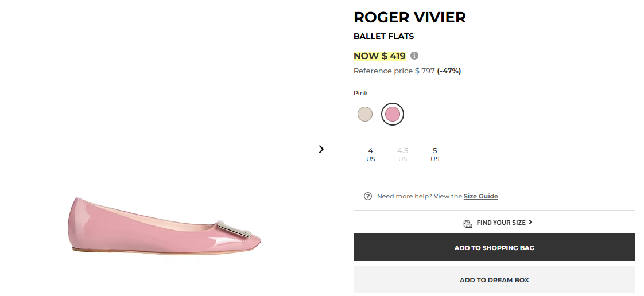
Task: Choose size 5 US
Action: tap(434, 154)
